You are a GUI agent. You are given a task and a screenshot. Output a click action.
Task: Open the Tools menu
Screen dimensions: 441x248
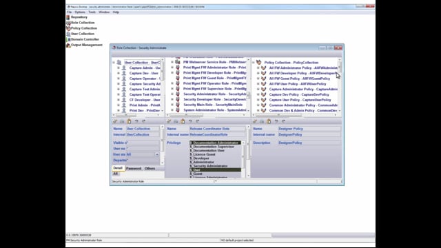92,12
